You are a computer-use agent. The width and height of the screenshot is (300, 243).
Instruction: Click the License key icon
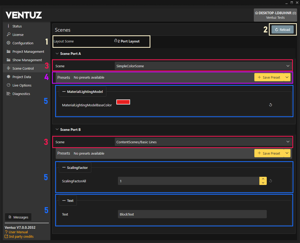pyautogui.click(x=8, y=35)
